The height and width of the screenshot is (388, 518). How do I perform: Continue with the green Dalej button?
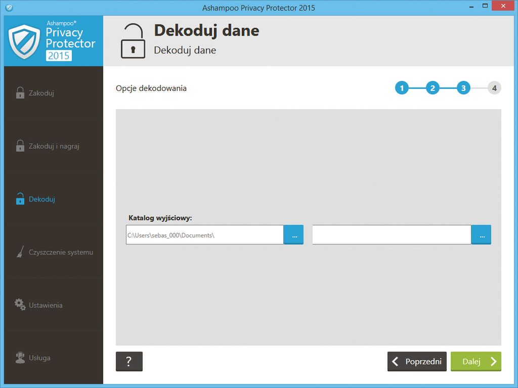click(x=476, y=361)
